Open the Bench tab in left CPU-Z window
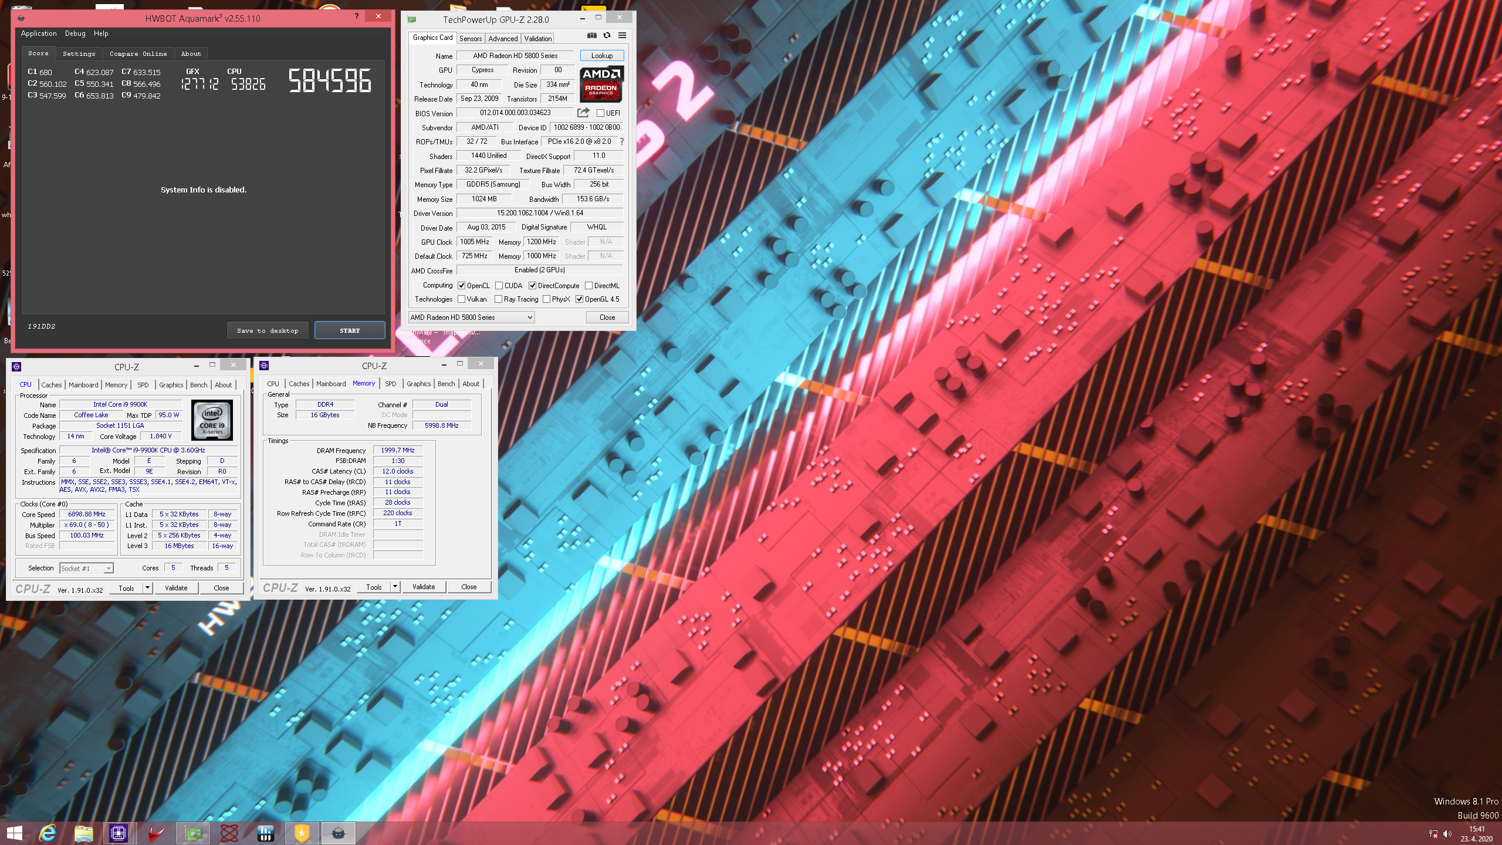This screenshot has width=1502, height=845. (198, 385)
